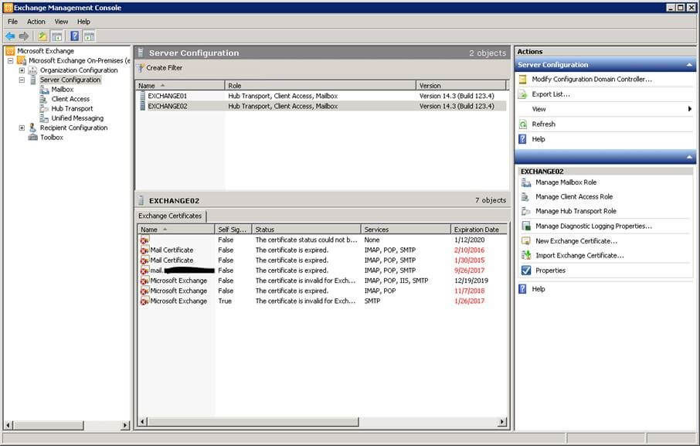Click Modify Configuration Domain Controller action
Viewport: 700px width, 446px height.
[592, 80]
